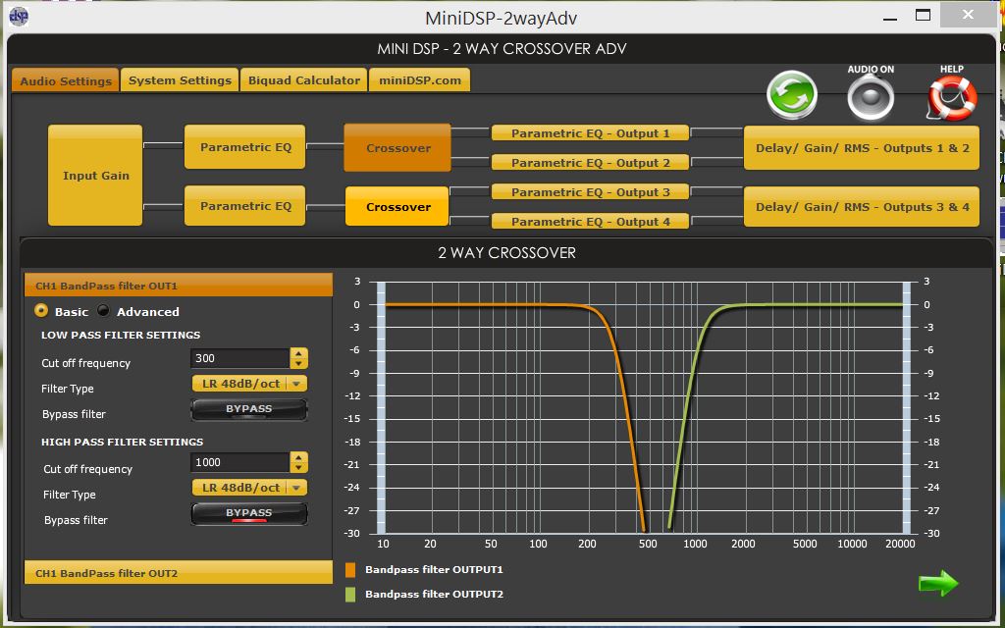Open the miniDSP.com tab
The height and width of the screenshot is (628, 1005).
[420, 80]
